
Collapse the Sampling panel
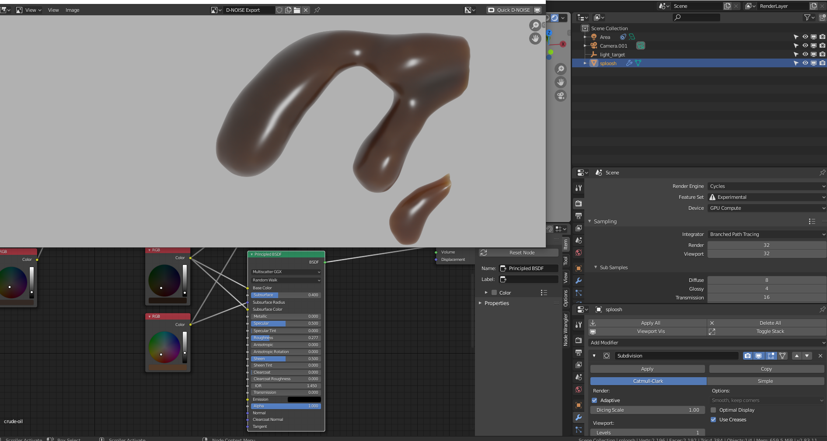[590, 222]
